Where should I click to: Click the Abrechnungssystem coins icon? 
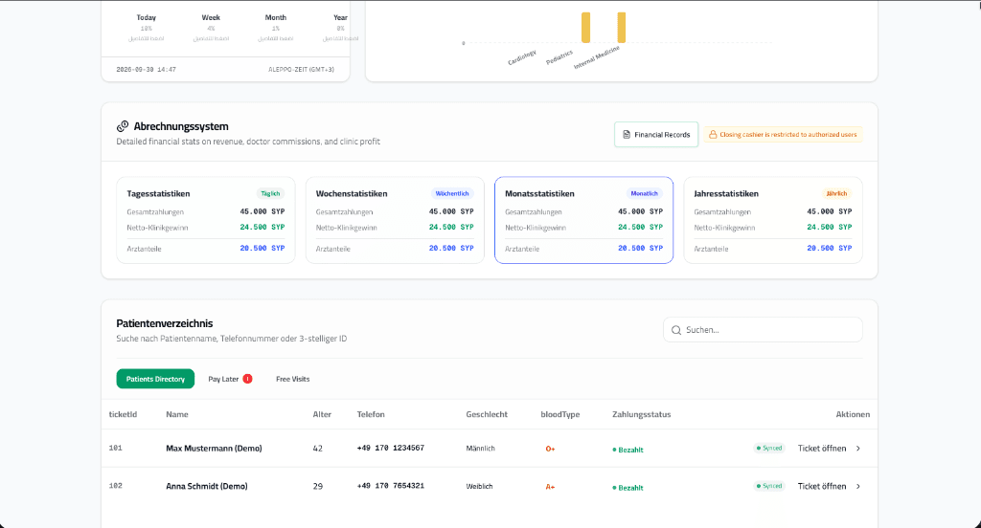123,126
